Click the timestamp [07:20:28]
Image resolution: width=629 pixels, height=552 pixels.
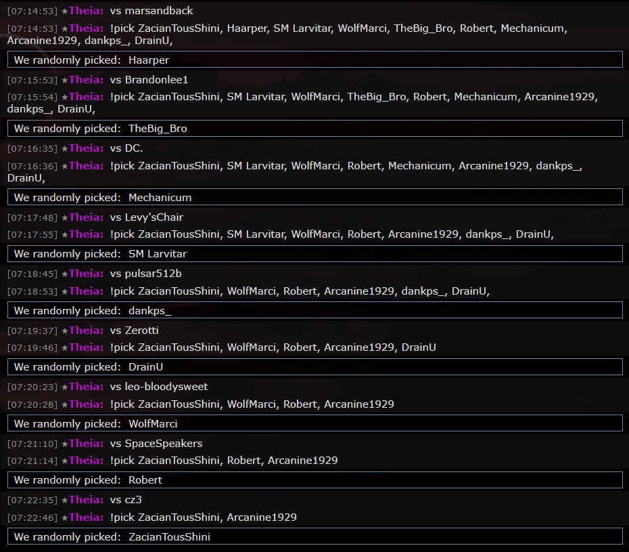32,404
